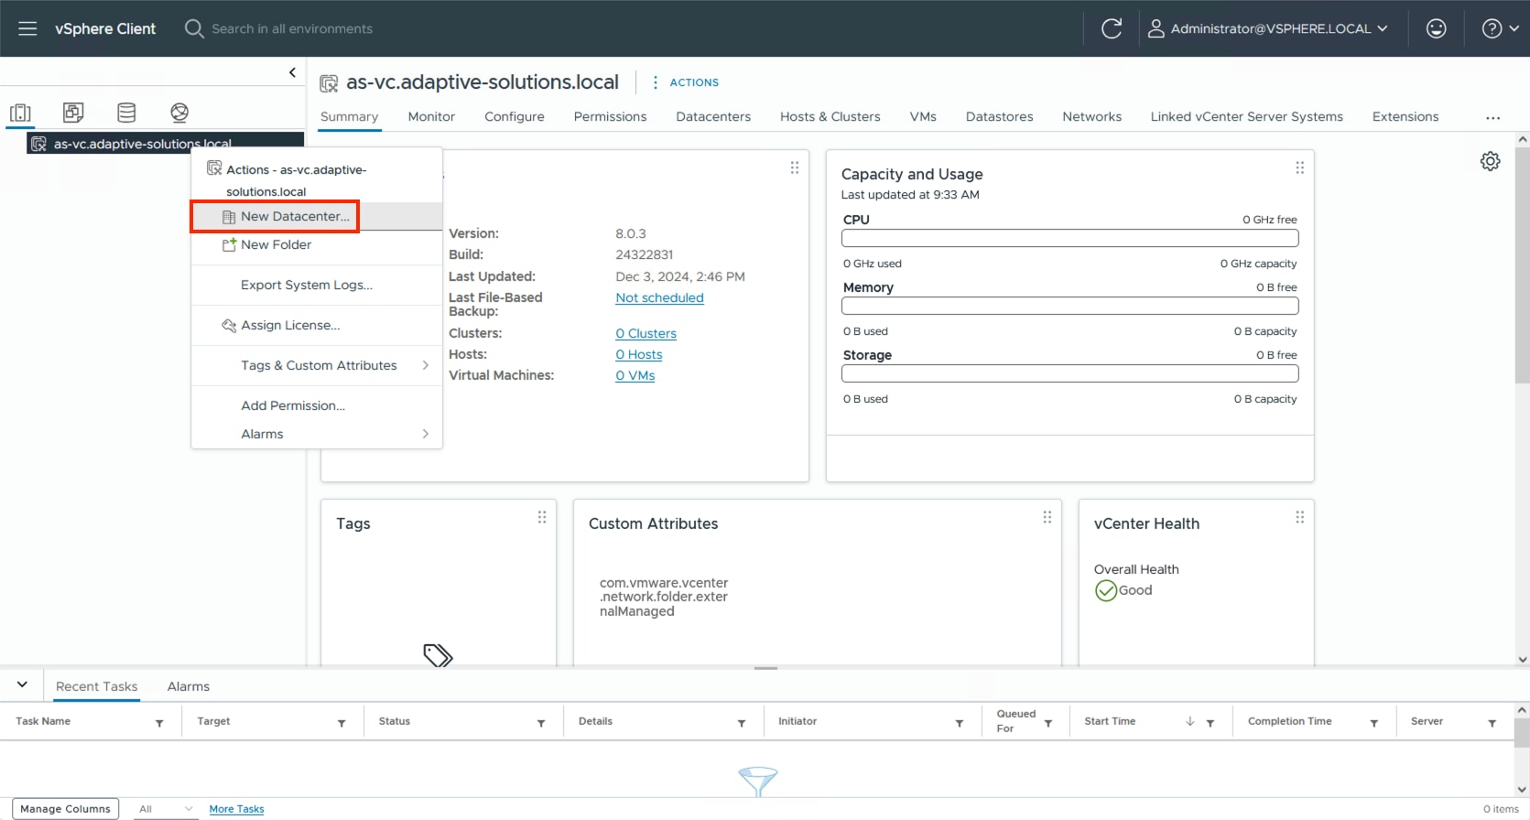
Task: Sort tasks by Start Time arrow
Action: click(1190, 721)
